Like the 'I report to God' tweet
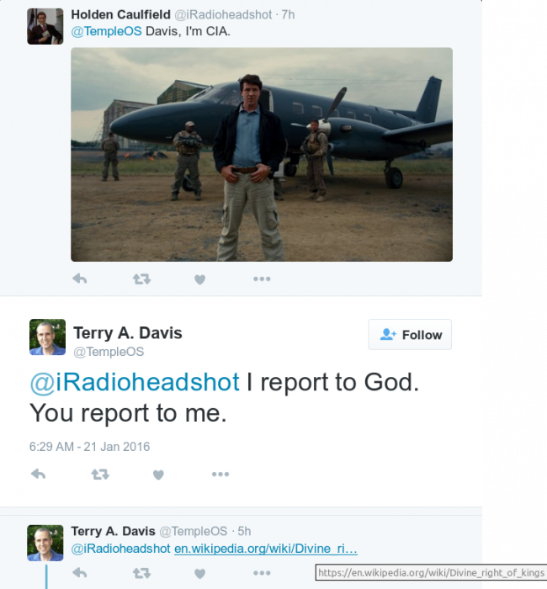The width and height of the screenshot is (547, 589). click(158, 475)
